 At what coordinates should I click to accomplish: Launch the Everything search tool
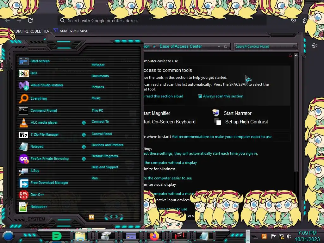click(33, 98)
